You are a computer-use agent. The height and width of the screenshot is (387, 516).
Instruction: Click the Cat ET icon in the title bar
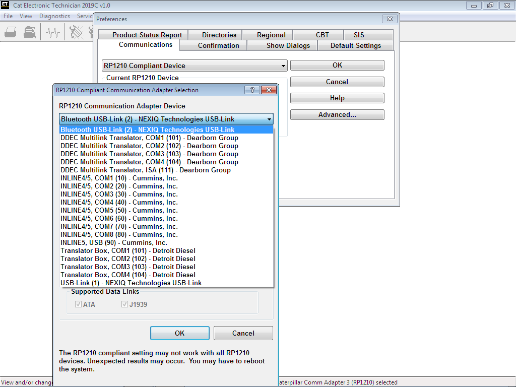6,5
